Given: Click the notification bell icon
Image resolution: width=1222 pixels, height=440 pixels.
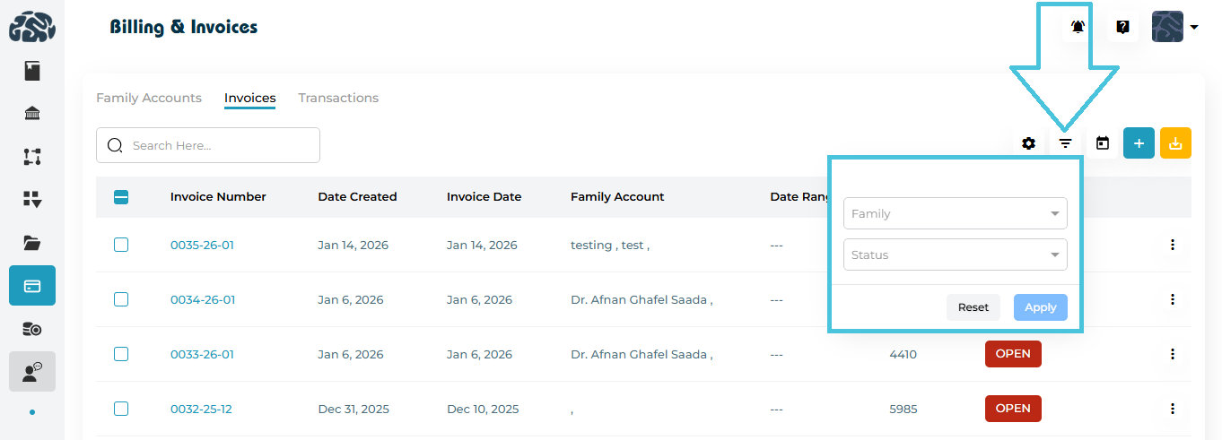Looking at the screenshot, I should point(1078,27).
